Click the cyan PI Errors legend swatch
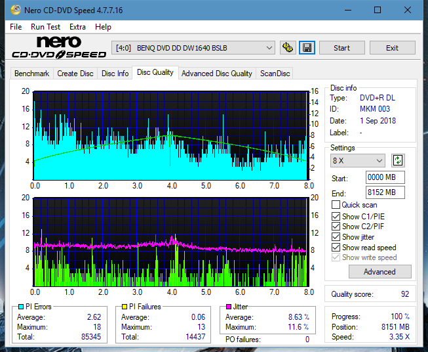This screenshot has height=352, width=428. click(21, 307)
